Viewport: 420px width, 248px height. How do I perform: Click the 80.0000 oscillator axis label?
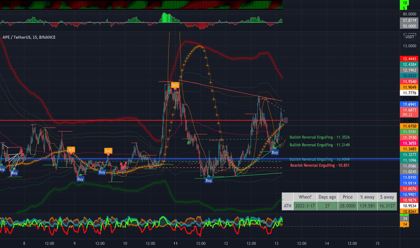tap(410, 14)
